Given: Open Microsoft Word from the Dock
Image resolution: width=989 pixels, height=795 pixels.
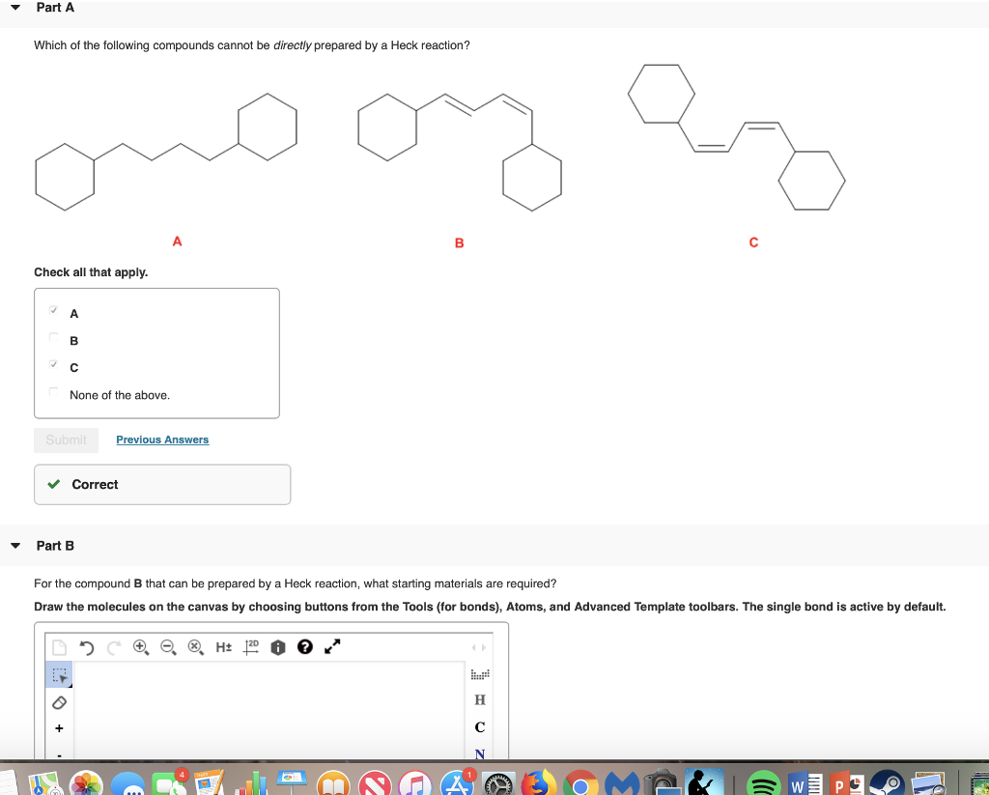Looking at the screenshot, I should [805, 785].
